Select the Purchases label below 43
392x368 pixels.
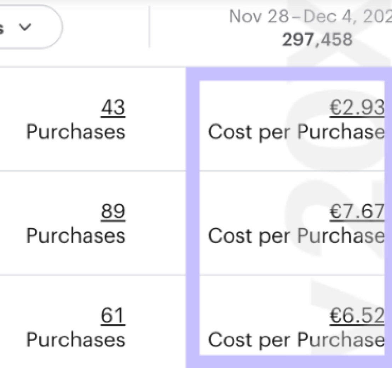pyautogui.click(x=76, y=132)
